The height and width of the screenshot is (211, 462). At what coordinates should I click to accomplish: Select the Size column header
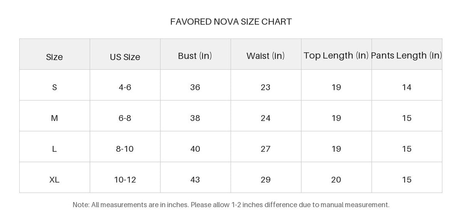pos(54,57)
